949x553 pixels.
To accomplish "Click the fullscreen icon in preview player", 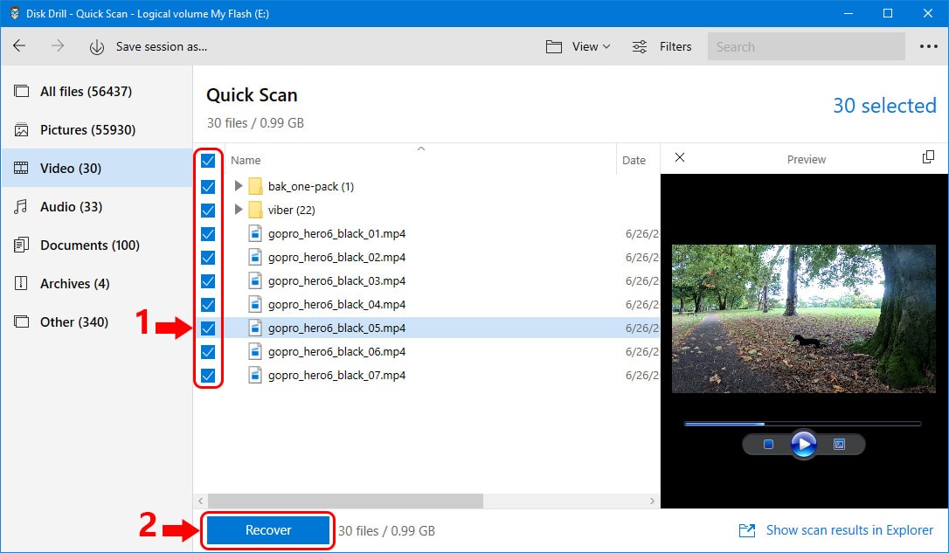I will click(x=839, y=445).
